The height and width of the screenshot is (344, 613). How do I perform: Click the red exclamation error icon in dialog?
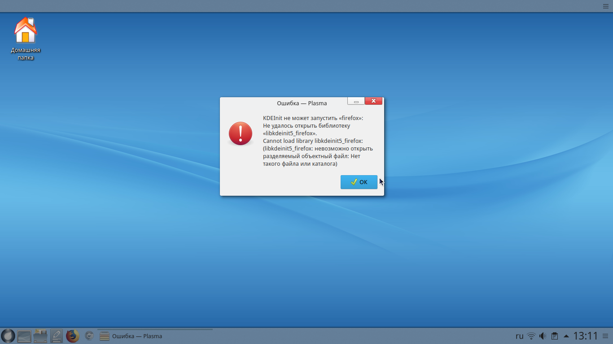[241, 134]
